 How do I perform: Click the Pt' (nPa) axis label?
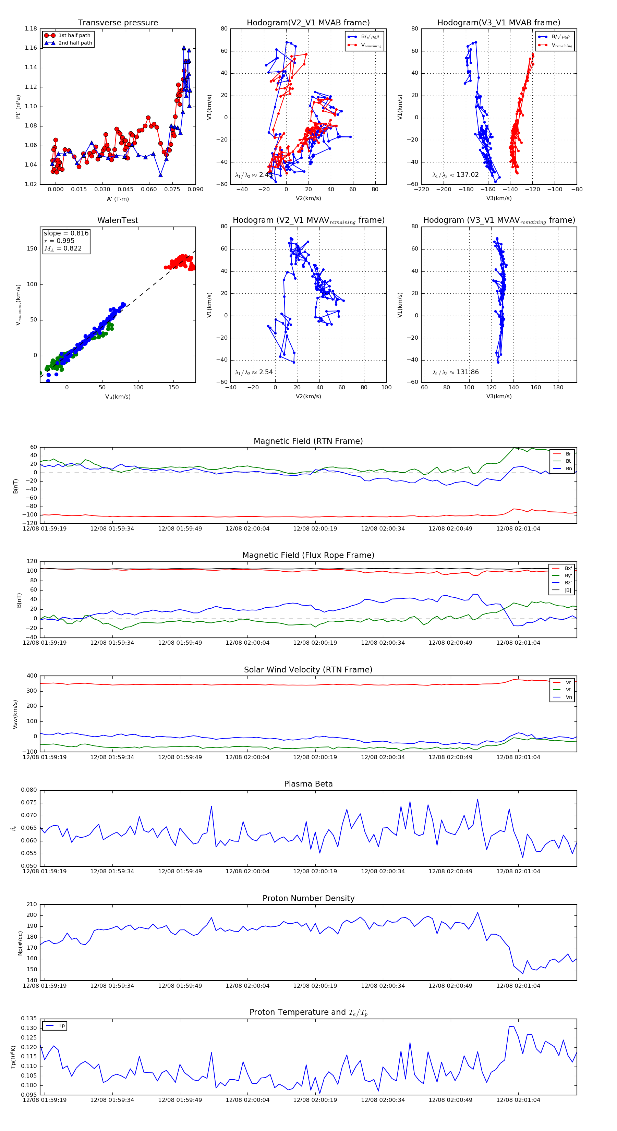(18, 107)
